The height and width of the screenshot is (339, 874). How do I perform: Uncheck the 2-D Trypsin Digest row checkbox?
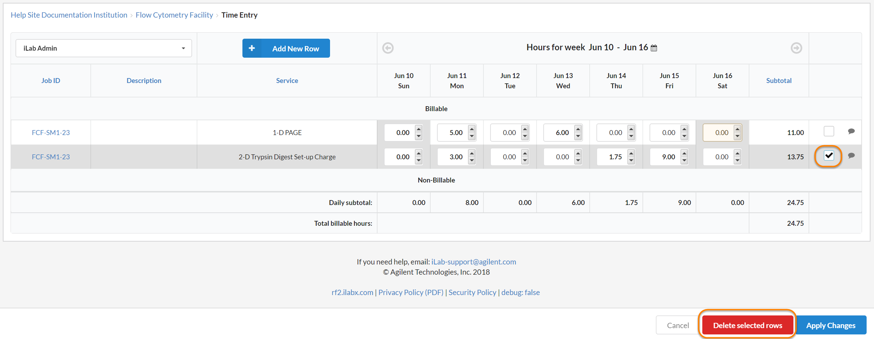click(x=829, y=156)
